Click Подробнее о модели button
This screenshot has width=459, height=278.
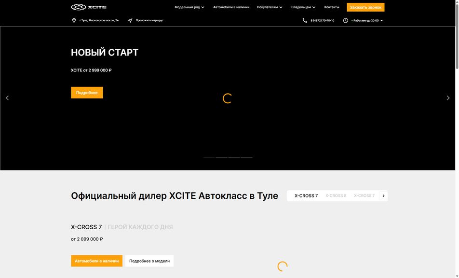149,261
